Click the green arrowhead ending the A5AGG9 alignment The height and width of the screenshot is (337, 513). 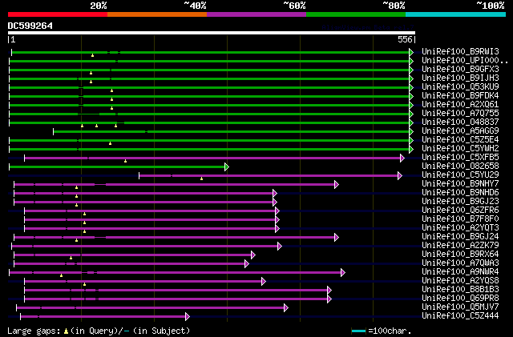411,132
